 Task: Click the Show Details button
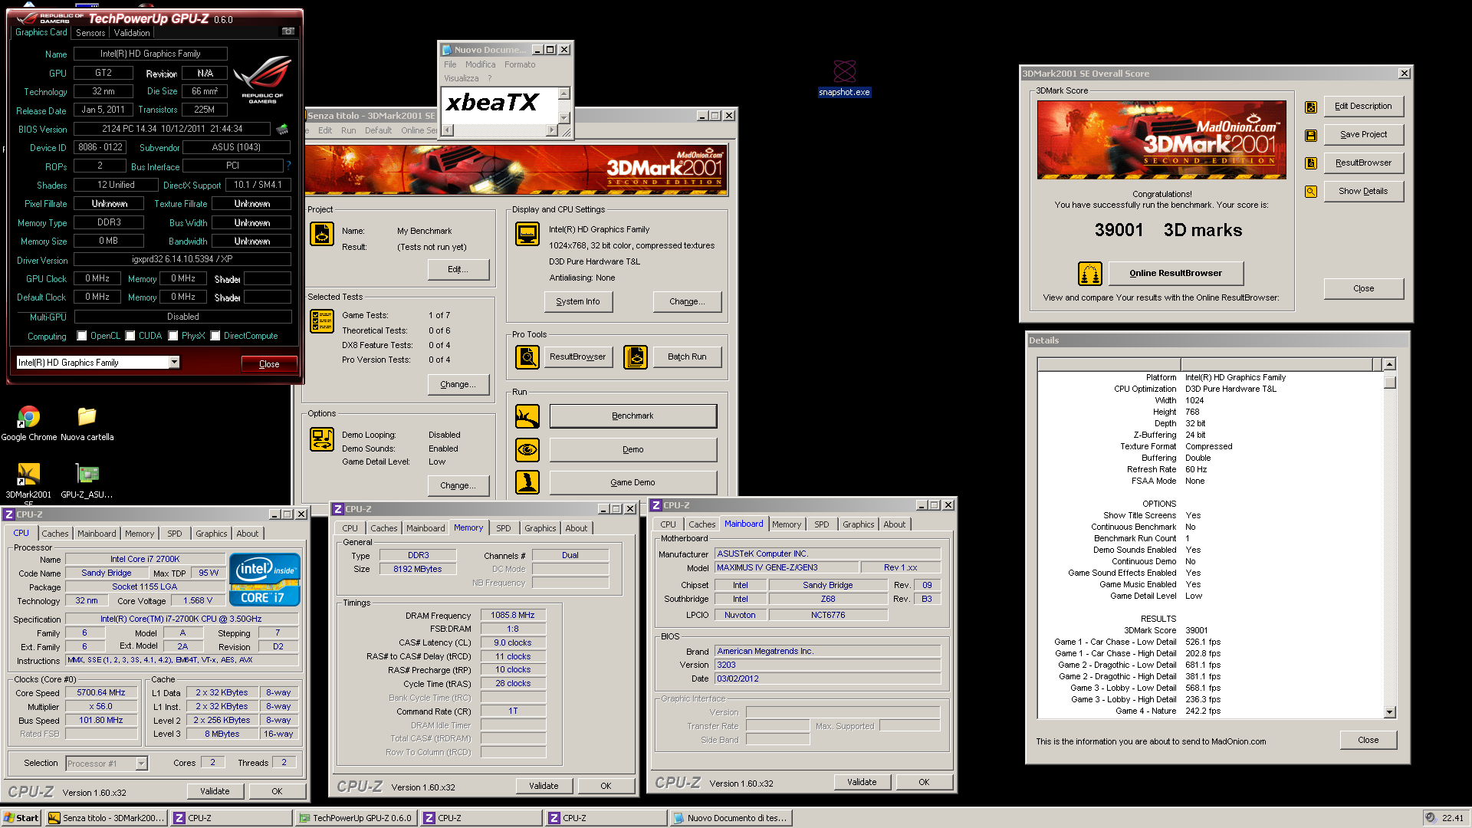tap(1363, 192)
